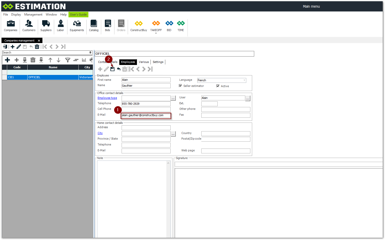Viewport: 385px width, 240px height.
Task: Switch to the Settings tab
Action: coord(158,62)
